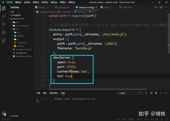
Task: Switch to the package.json editor tab
Action: point(62,7)
